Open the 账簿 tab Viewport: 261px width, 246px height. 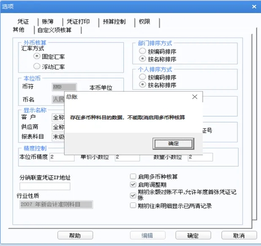click(x=48, y=22)
